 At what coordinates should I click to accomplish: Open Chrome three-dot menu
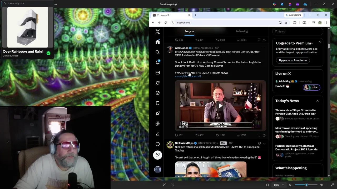[x=326, y=23]
